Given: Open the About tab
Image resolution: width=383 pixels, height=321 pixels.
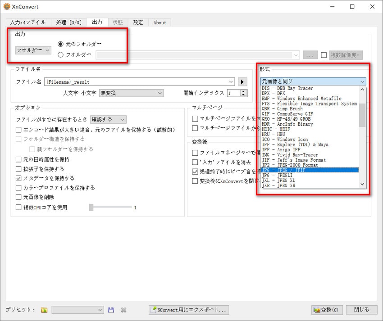Looking at the screenshot, I should pyautogui.click(x=160, y=23).
